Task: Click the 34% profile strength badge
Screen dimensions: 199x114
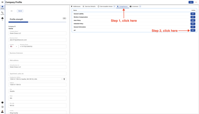Action: (64, 18)
